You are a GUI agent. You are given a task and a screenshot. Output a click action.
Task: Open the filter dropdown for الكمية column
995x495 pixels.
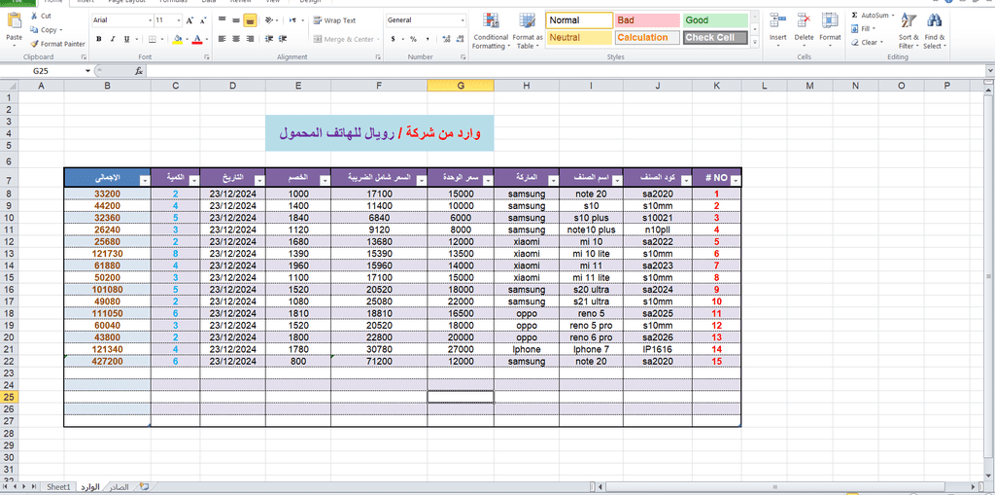point(193,181)
